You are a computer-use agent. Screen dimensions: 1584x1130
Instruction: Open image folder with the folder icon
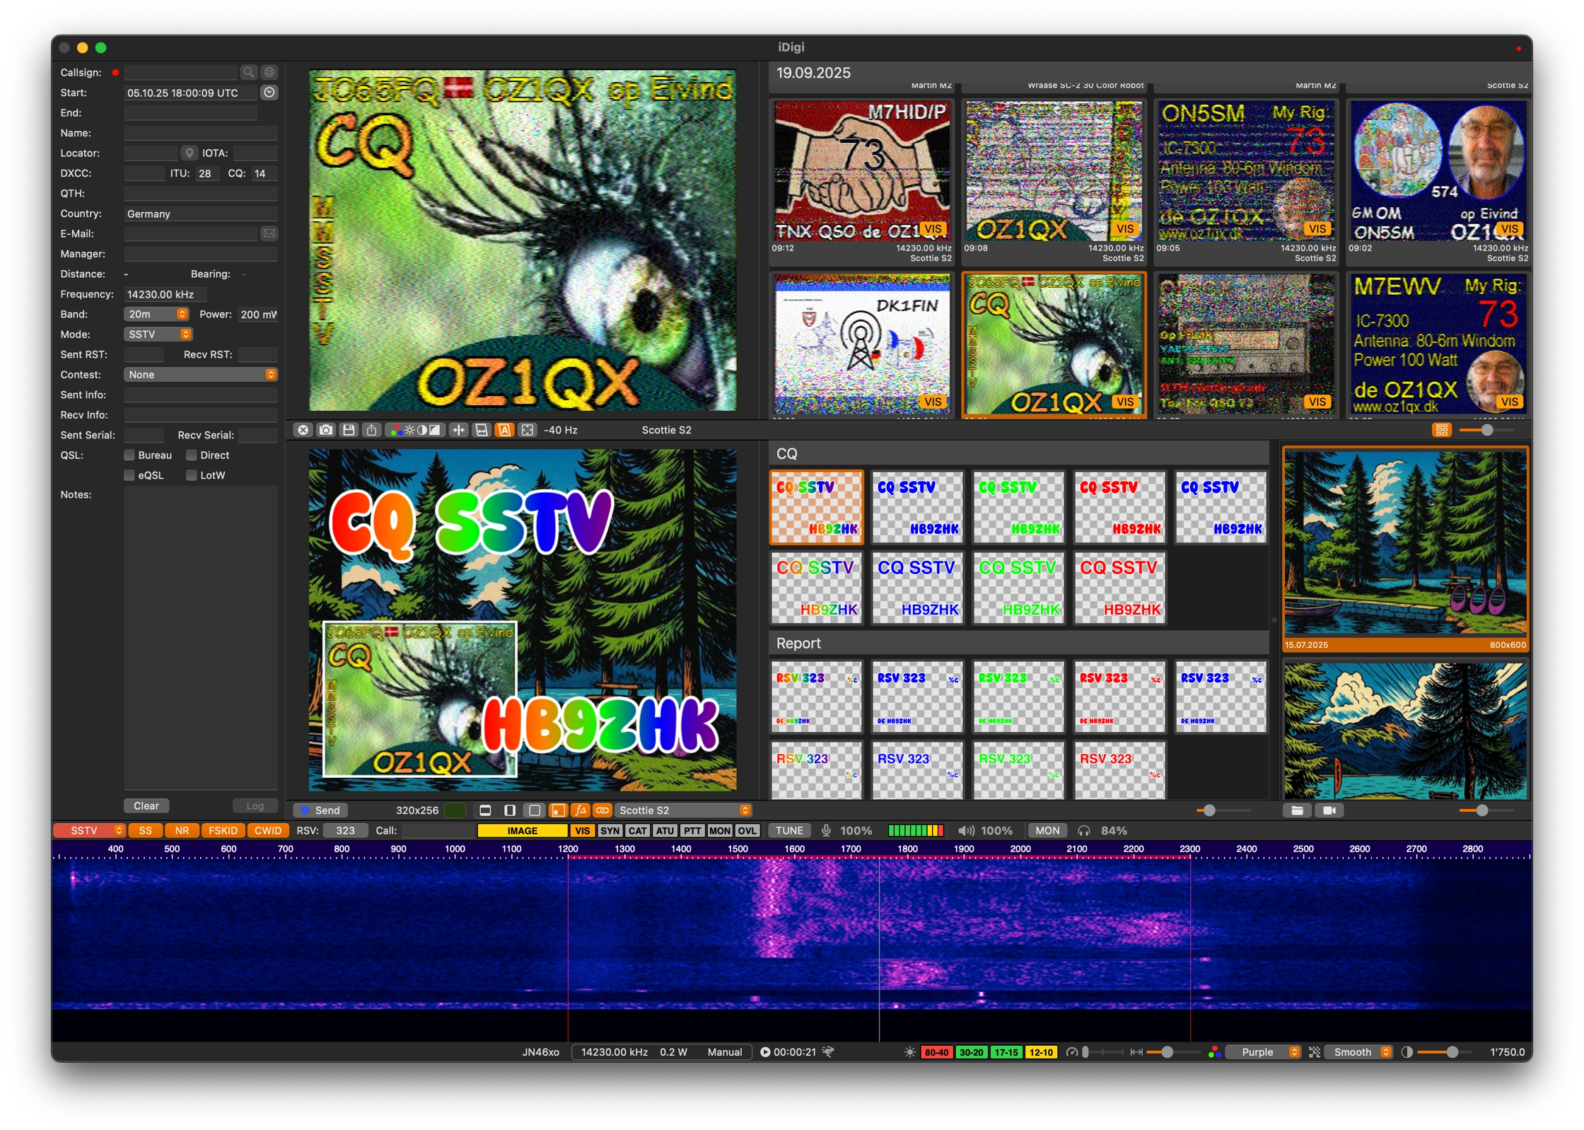[1297, 810]
